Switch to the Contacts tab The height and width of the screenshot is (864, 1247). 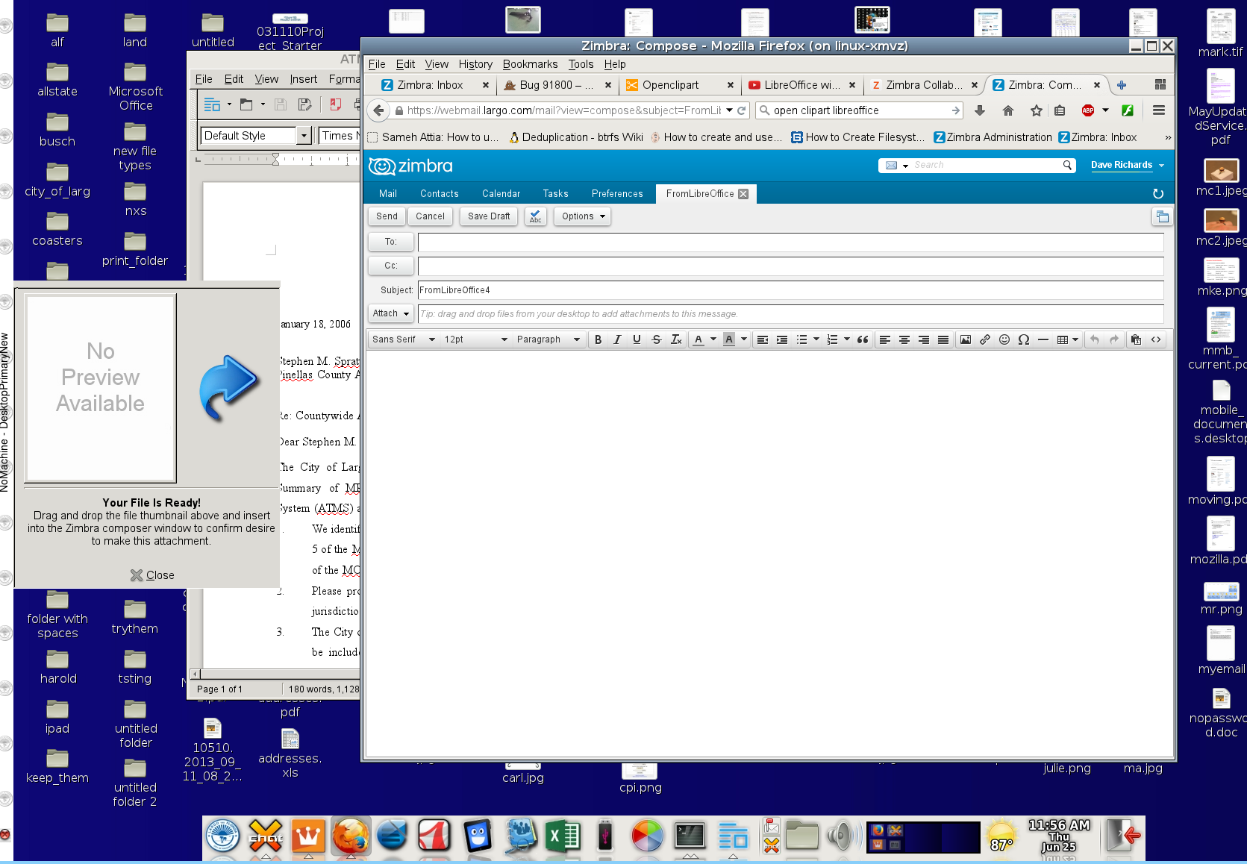coord(440,194)
